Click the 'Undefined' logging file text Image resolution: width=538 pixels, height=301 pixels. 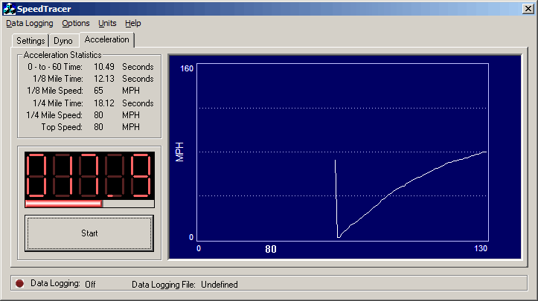pos(220,285)
